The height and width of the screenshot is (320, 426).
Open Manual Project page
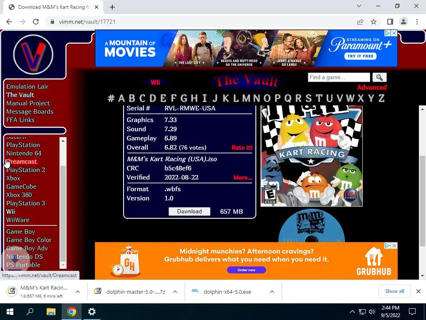coord(28,103)
